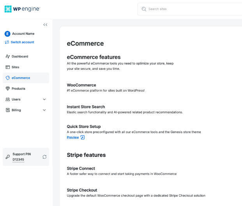Open the Quick Store Setup Preview link
This screenshot has height=206, width=242.
coord(73,137)
